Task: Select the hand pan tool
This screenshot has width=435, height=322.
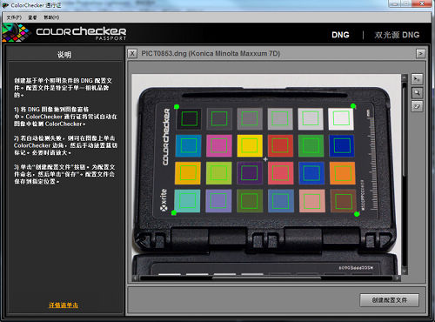Action: pos(417,106)
